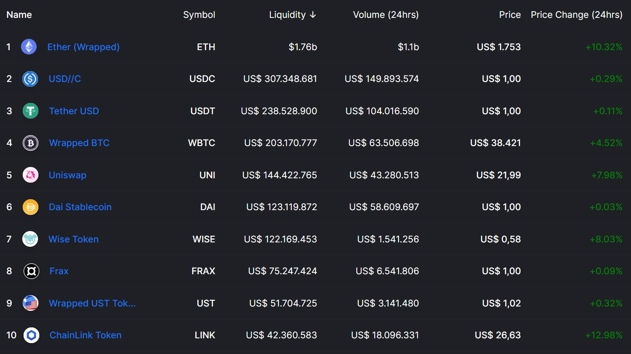Sort by the Liquidity column header
Image resolution: width=631 pixels, height=354 pixels.
click(287, 15)
